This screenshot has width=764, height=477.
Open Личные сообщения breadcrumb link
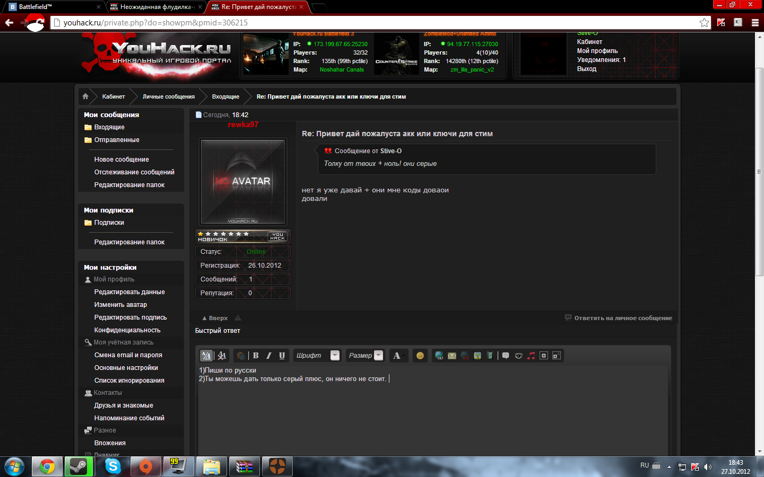pos(169,96)
